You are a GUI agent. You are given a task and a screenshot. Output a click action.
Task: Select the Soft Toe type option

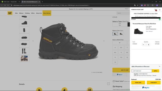click(x=120, y=25)
